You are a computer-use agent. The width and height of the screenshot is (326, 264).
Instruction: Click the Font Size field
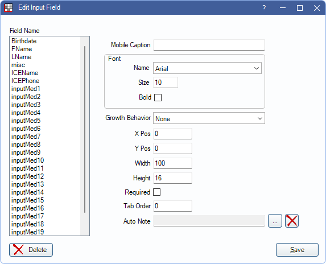click(166, 82)
